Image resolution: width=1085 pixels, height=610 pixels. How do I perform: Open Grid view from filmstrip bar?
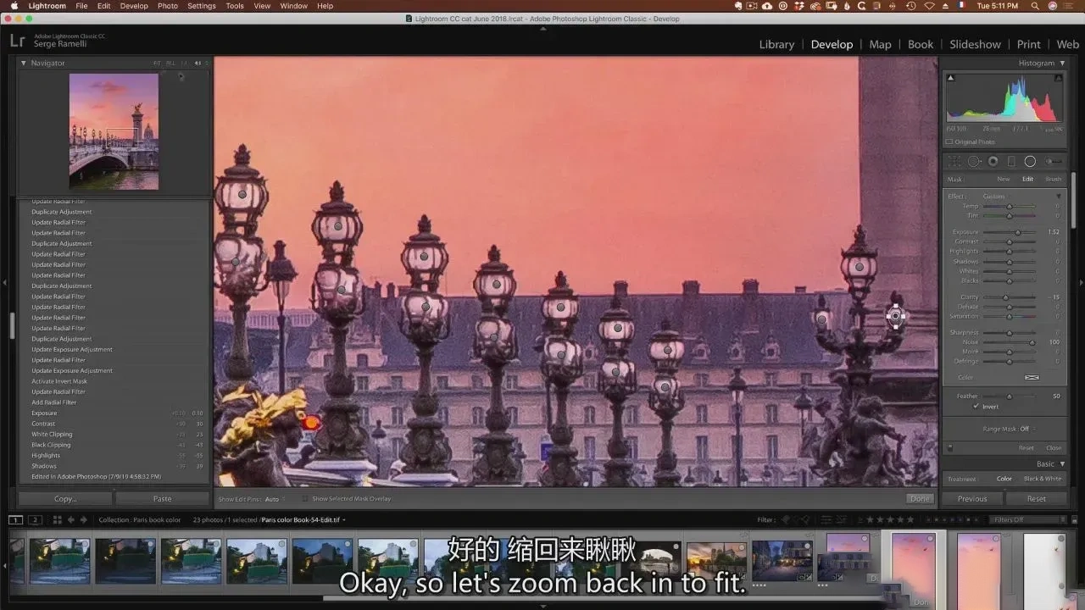(x=58, y=519)
